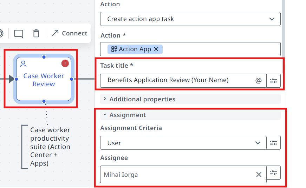Open the Assignment Criteria settings slider icon
This screenshot has width=306, height=188.
[274, 143]
